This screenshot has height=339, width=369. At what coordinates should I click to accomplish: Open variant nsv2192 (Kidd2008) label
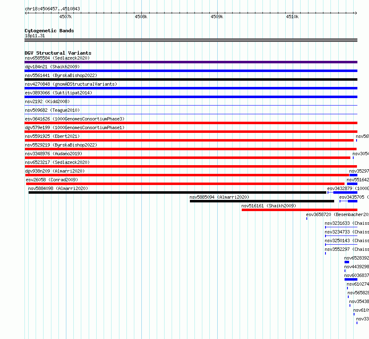tap(47, 101)
